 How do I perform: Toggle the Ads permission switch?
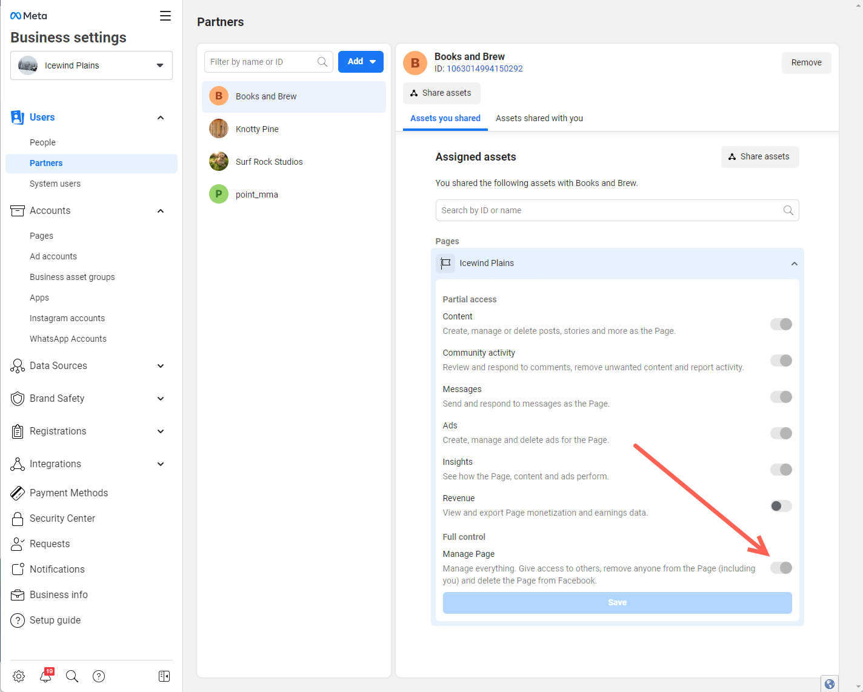[781, 433]
